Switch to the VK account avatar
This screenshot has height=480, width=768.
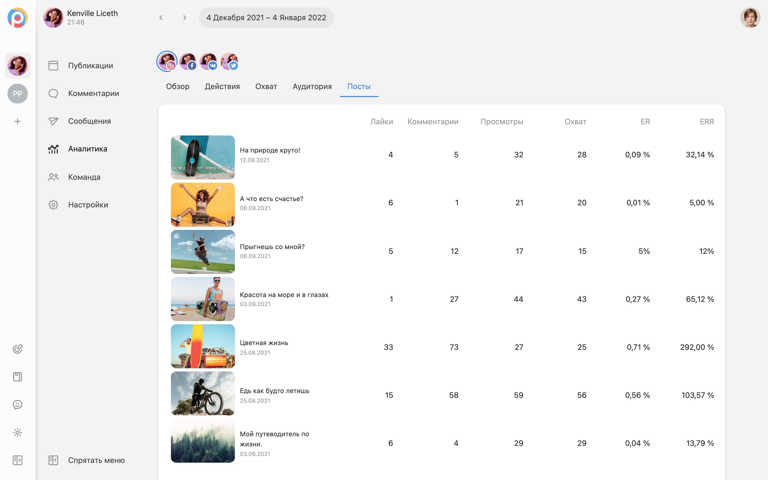pyautogui.click(x=208, y=61)
